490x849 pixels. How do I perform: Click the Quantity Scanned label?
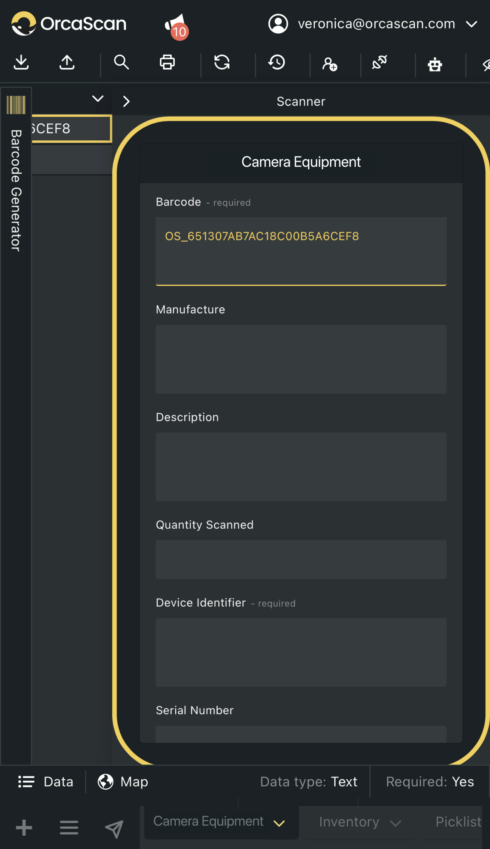pyautogui.click(x=205, y=525)
